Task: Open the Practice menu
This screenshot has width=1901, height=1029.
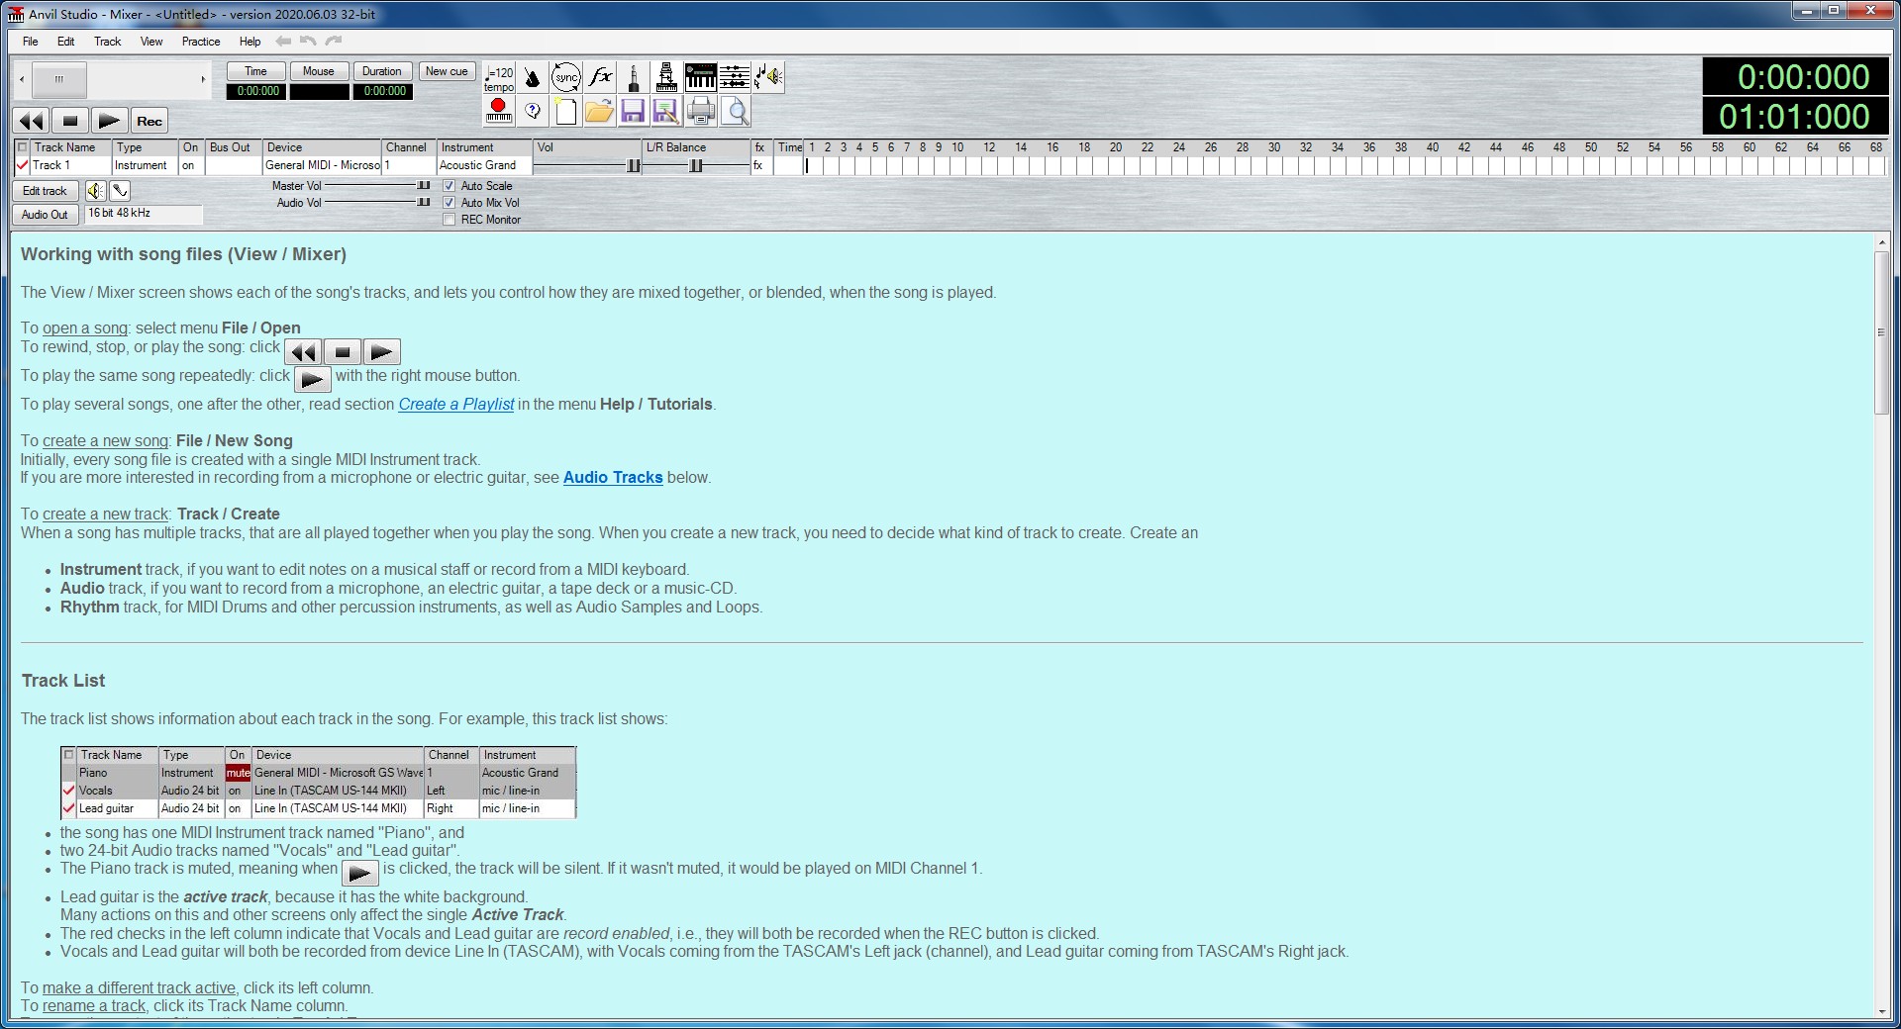Action: coord(201,42)
